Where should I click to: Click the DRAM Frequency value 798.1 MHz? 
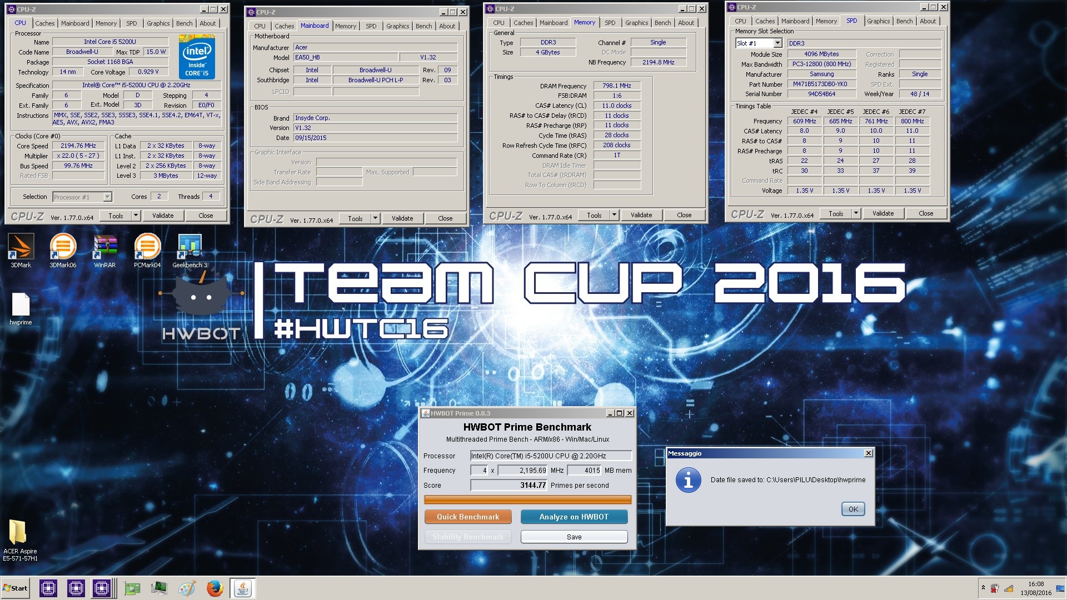click(617, 86)
